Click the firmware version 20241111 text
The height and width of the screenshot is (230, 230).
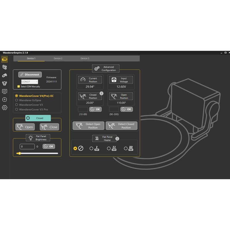(52, 82)
